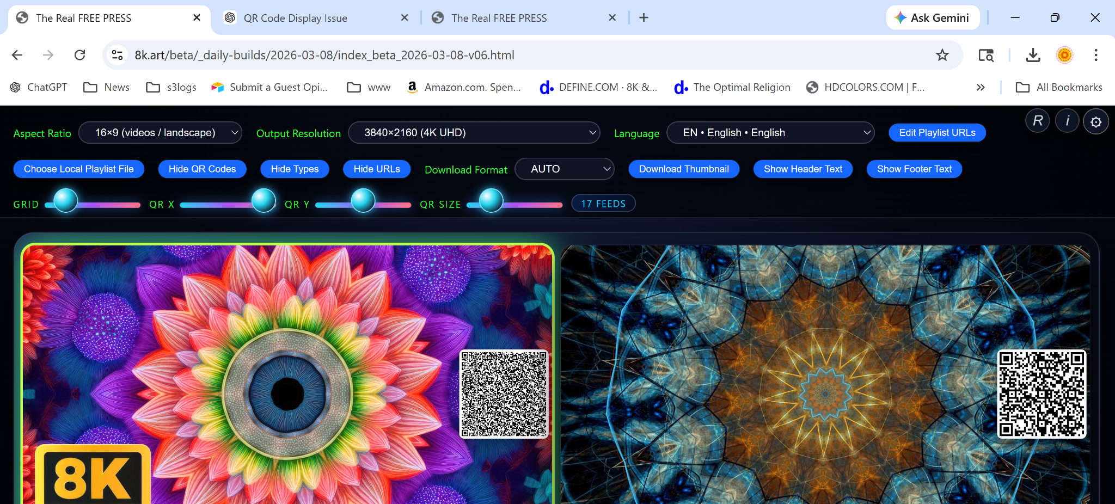Click the 8K badge on flower thumbnail
Screen dimensions: 1115x504
point(93,475)
